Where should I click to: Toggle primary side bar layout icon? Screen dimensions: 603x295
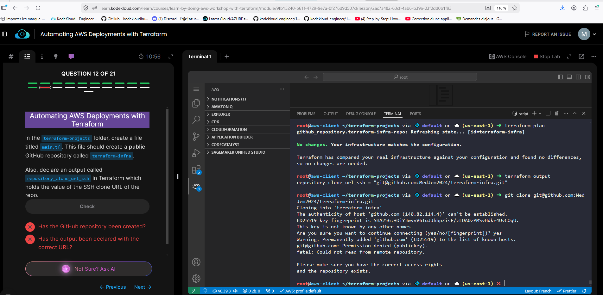coord(560,77)
